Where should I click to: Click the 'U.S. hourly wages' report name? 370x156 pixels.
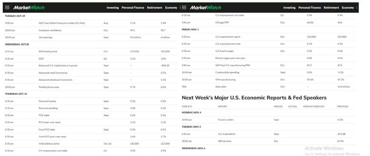pyautogui.click(x=224, y=51)
